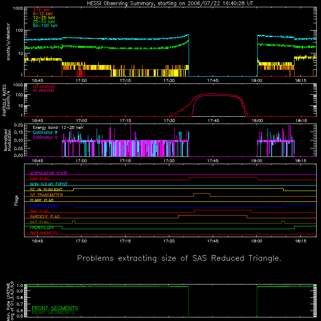Click the raised SC_TRANSMITTER step segment
Viewport: 321px width, 321px height.
coord(202,194)
